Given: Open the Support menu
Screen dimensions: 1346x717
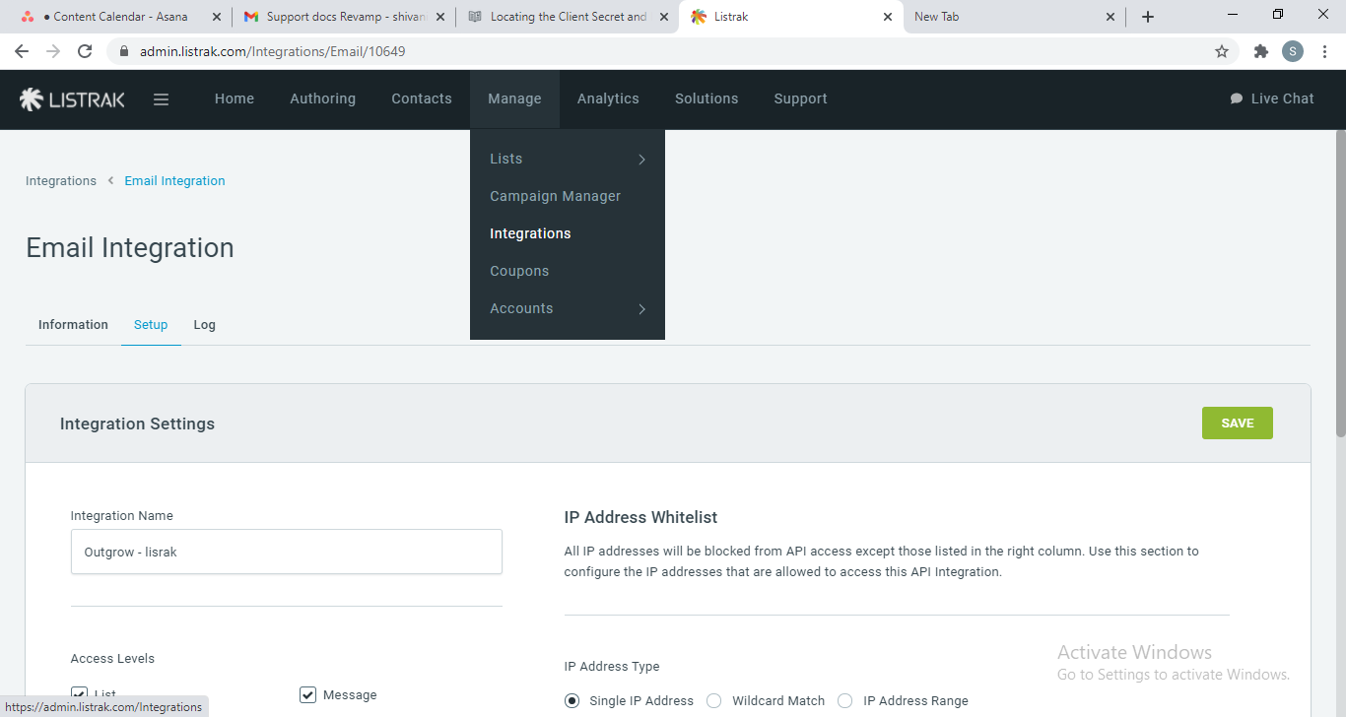Looking at the screenshot, I should click(x=800, y=98).
